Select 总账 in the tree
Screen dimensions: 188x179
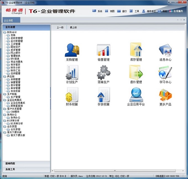pos(13,35)
